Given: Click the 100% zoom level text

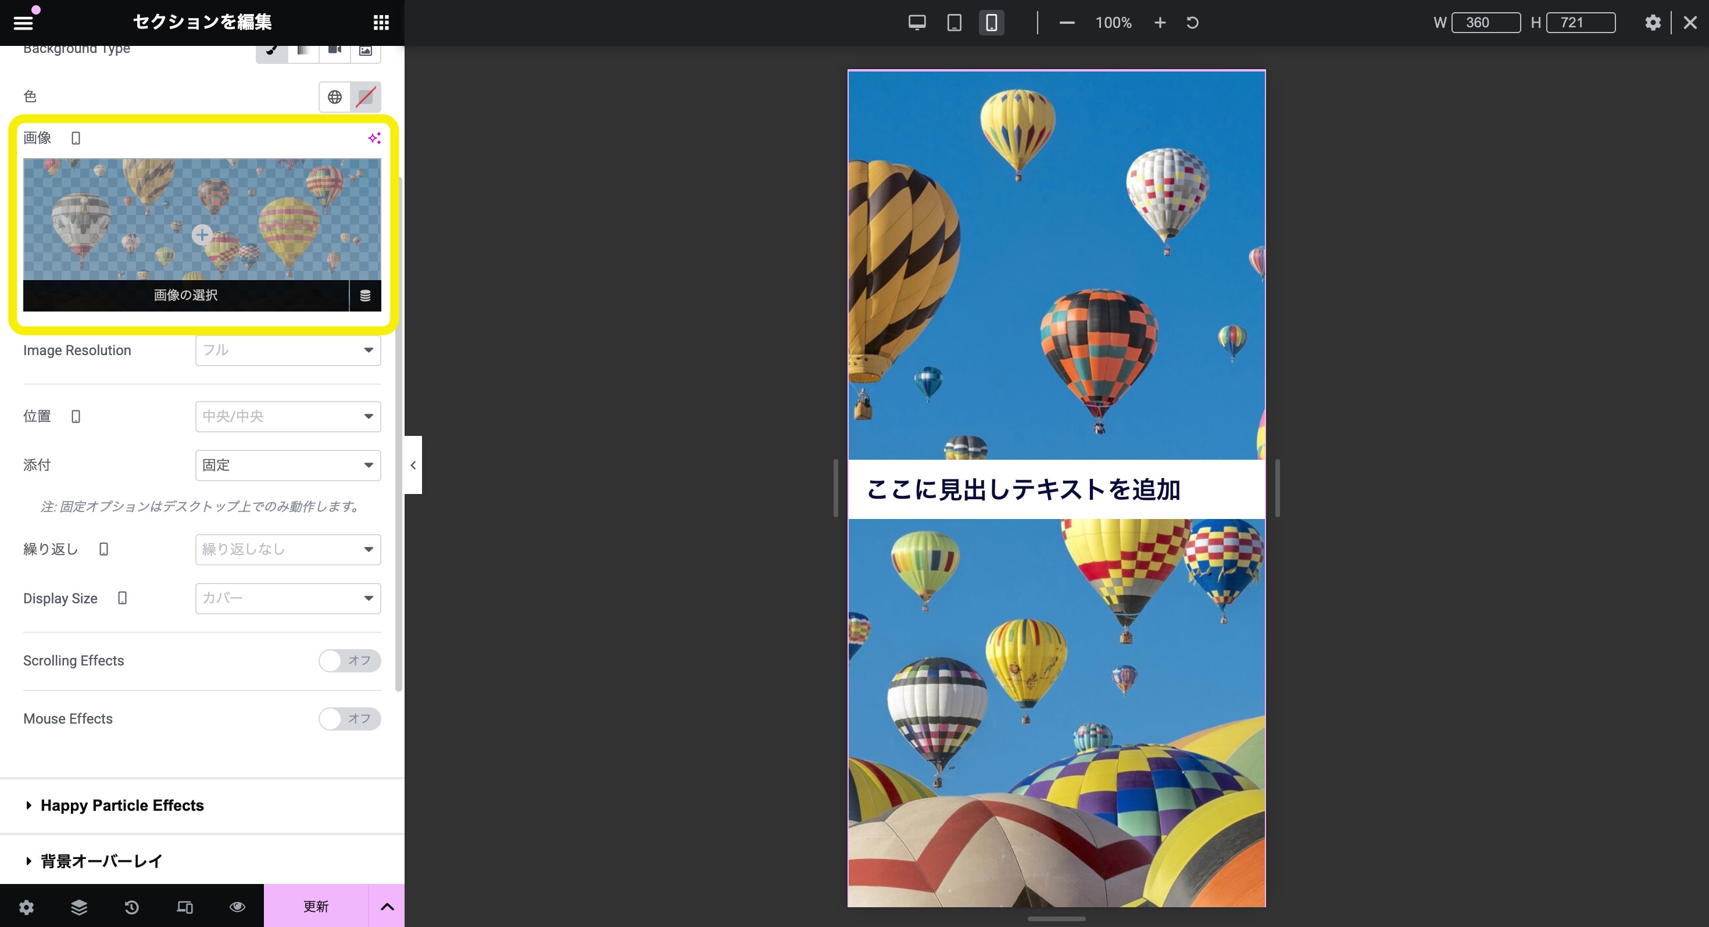Looking at the screenshot, I should [1113, 23].
